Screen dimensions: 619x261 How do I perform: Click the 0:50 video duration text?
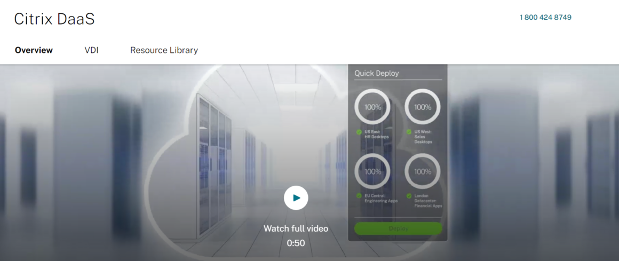click(x=296, y=243)
